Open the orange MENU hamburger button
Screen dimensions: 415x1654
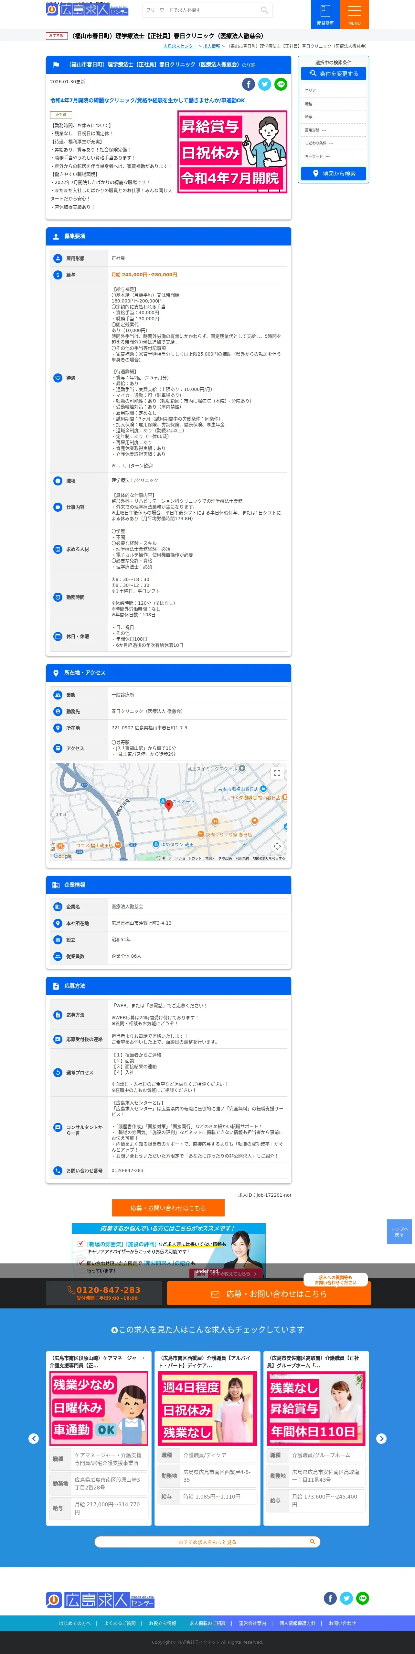pos(354,14)
